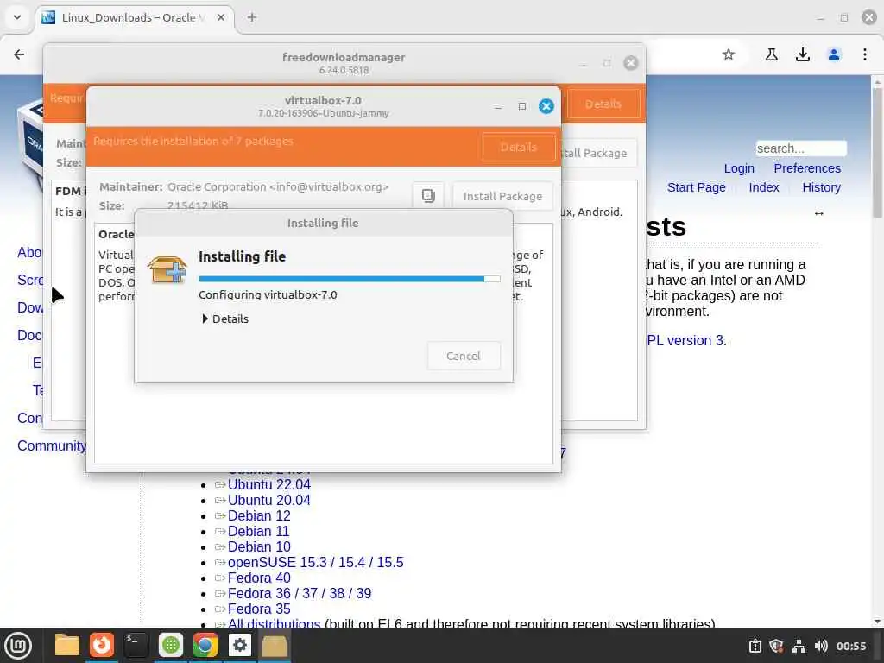Click Details button in virtualbox-7.0 orange banner

pos(519,147)
